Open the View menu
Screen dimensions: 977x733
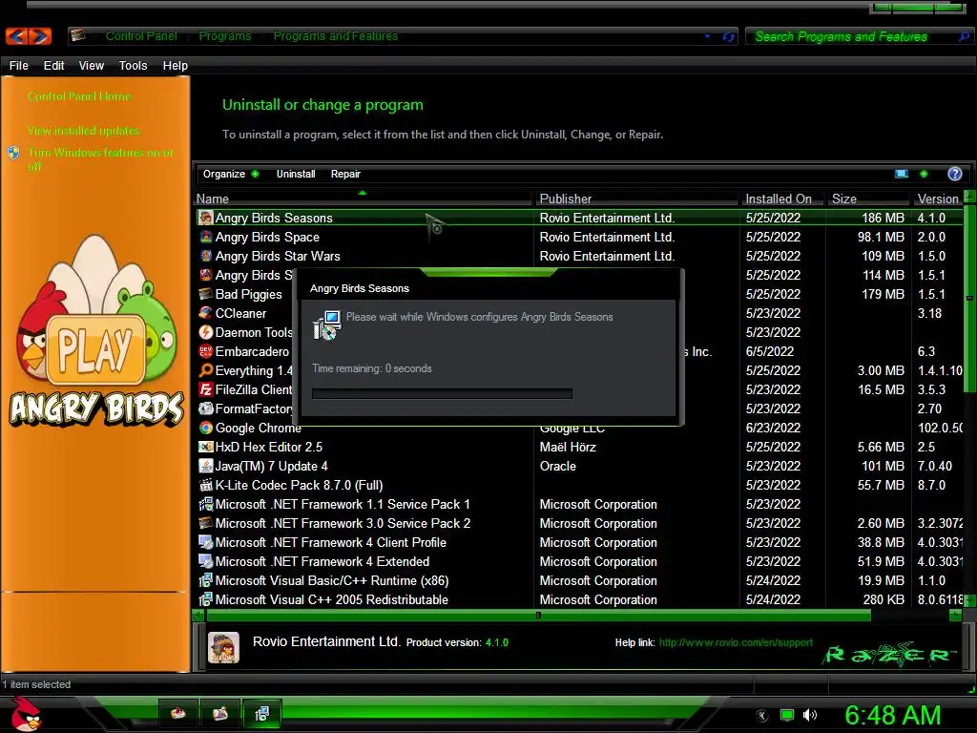tap(91, 66)
